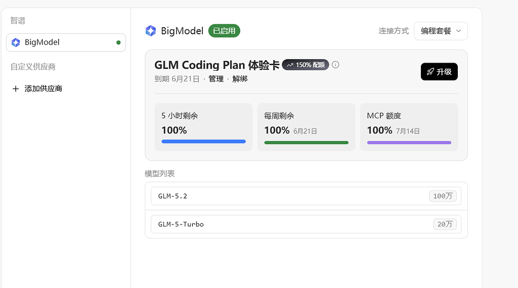The image size is (518, 288).
Task: Click the 每周剩余 green progress bar
Action: pos(306,142)
